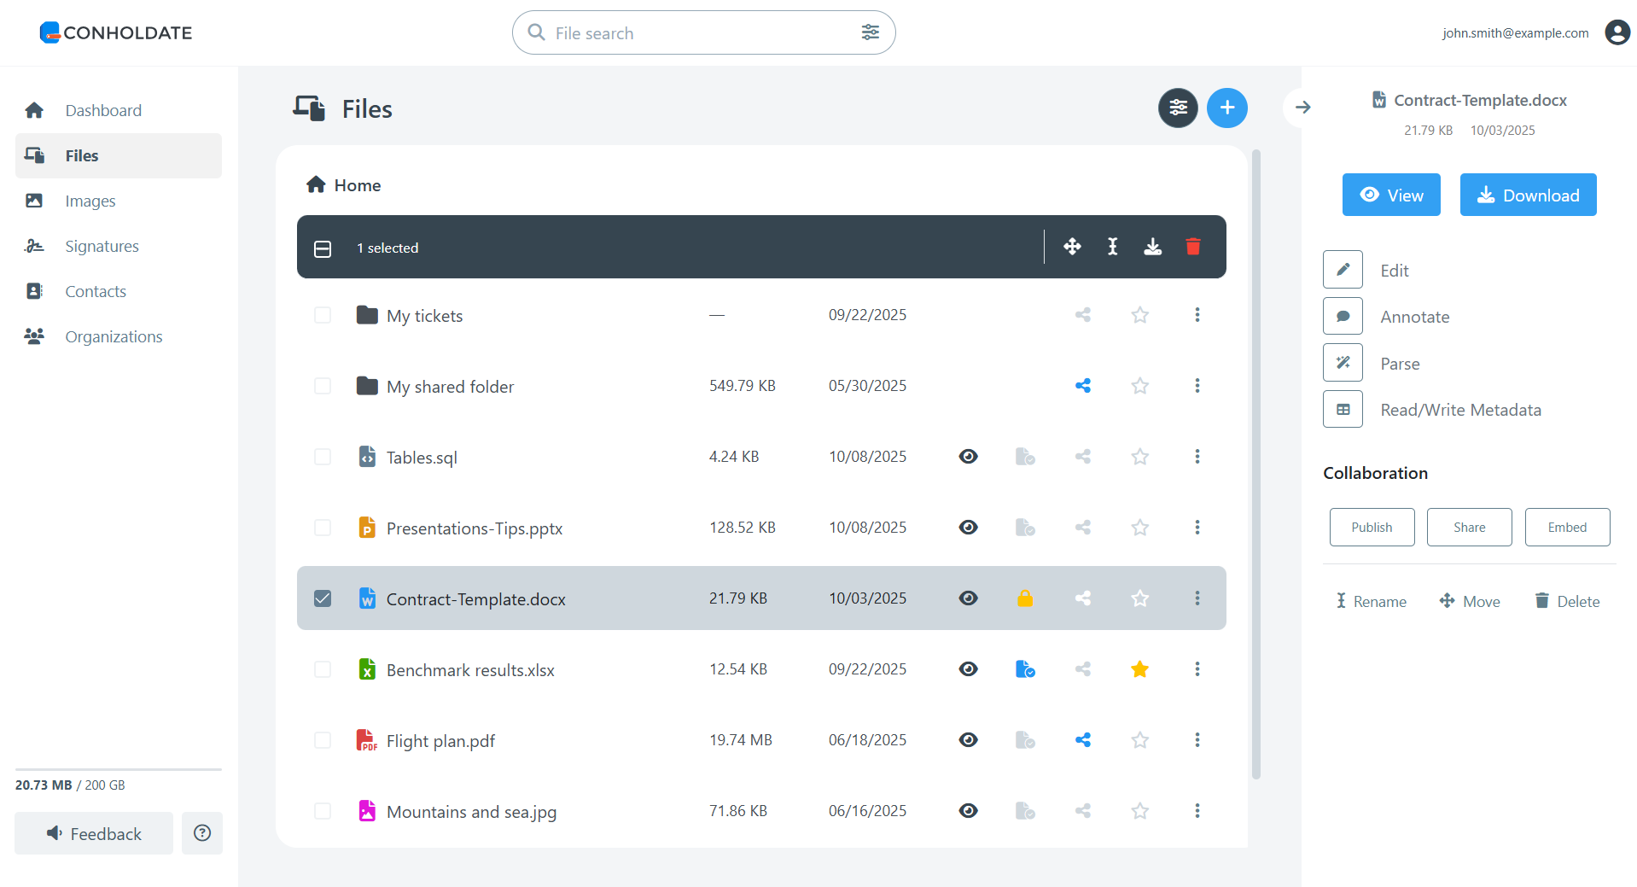Star the Flight plan.pdf file

[1139, 740]
